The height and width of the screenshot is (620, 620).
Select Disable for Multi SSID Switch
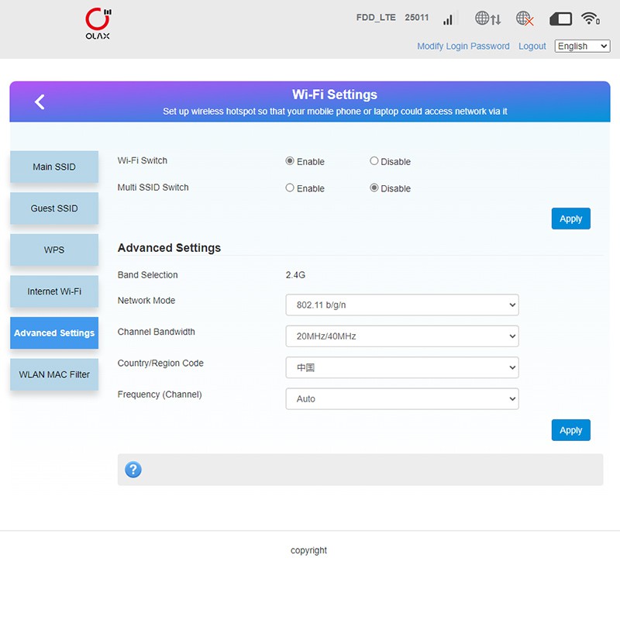click(x=374, y=188)
